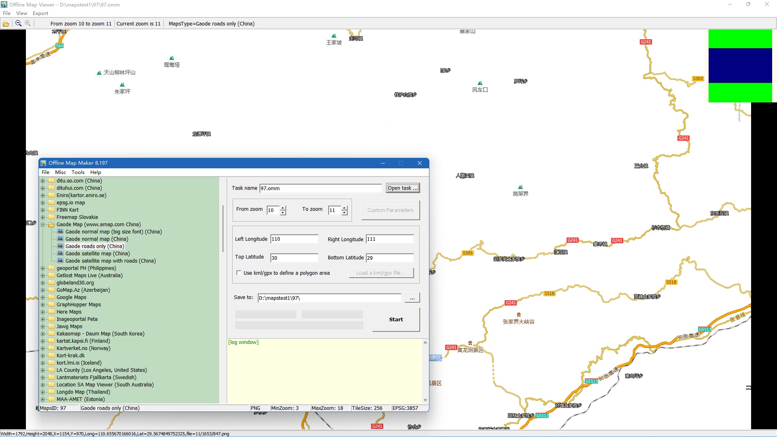Click the open file folder toolbar icon
The height and width of the screenshot is (437, 777).
pos(6,24)
